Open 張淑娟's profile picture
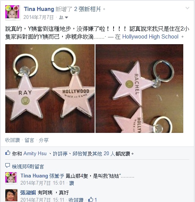Viewport: 195px width, 202px height. [x=11, y=195]
